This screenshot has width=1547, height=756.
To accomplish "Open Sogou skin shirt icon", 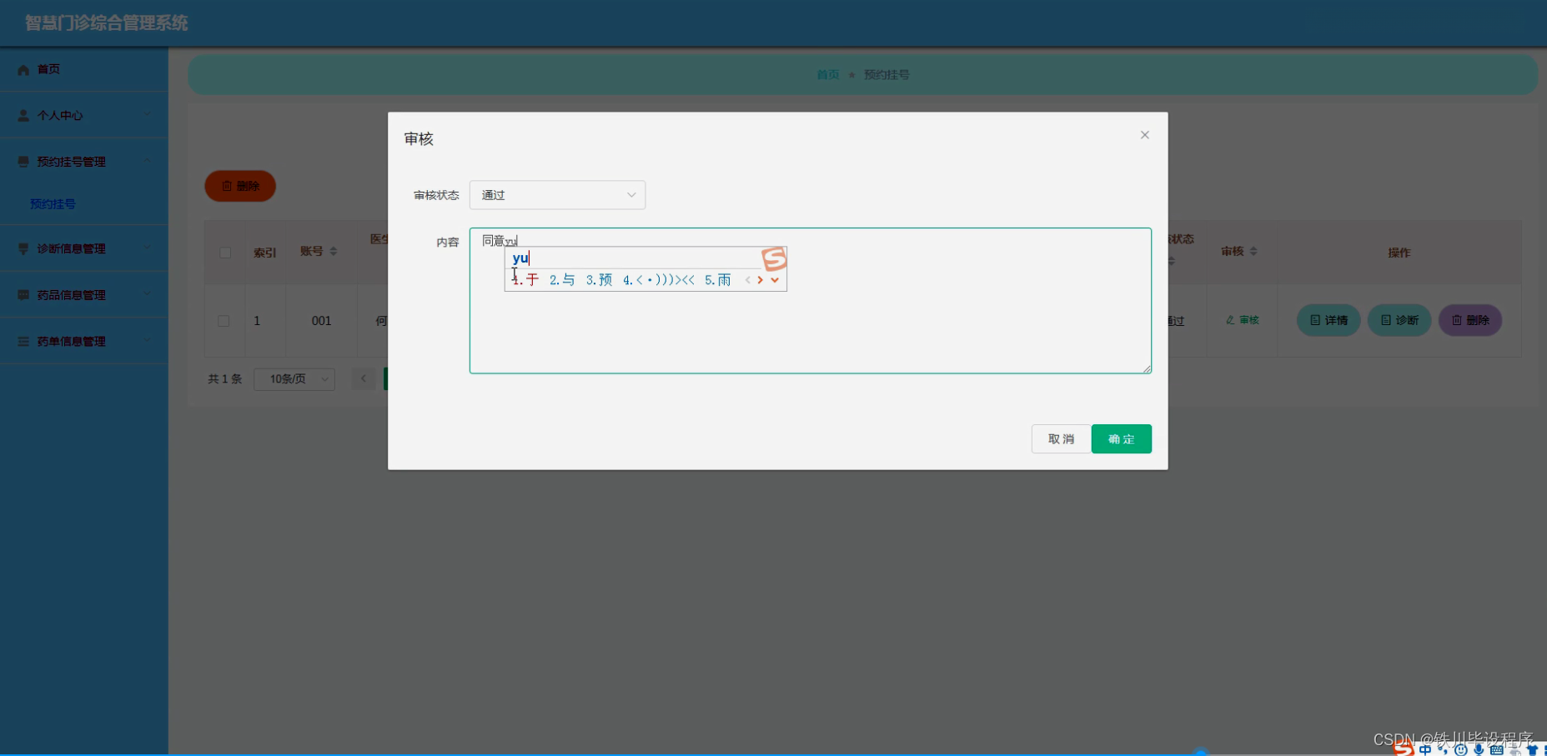I will (1532, 750).
